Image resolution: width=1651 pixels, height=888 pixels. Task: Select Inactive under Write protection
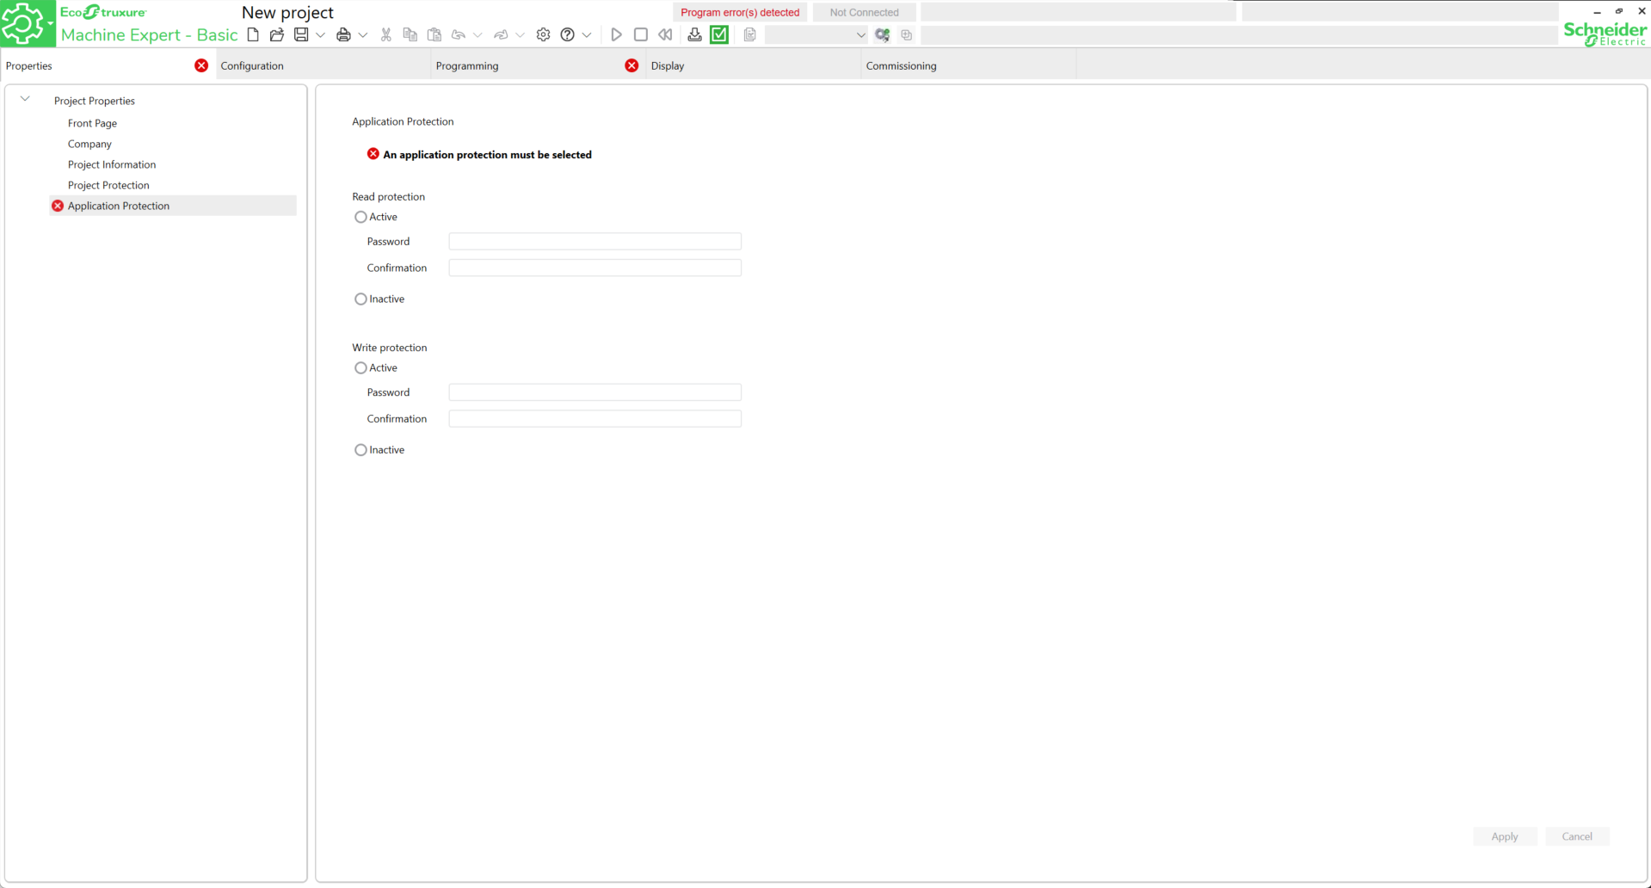[360, 450]
